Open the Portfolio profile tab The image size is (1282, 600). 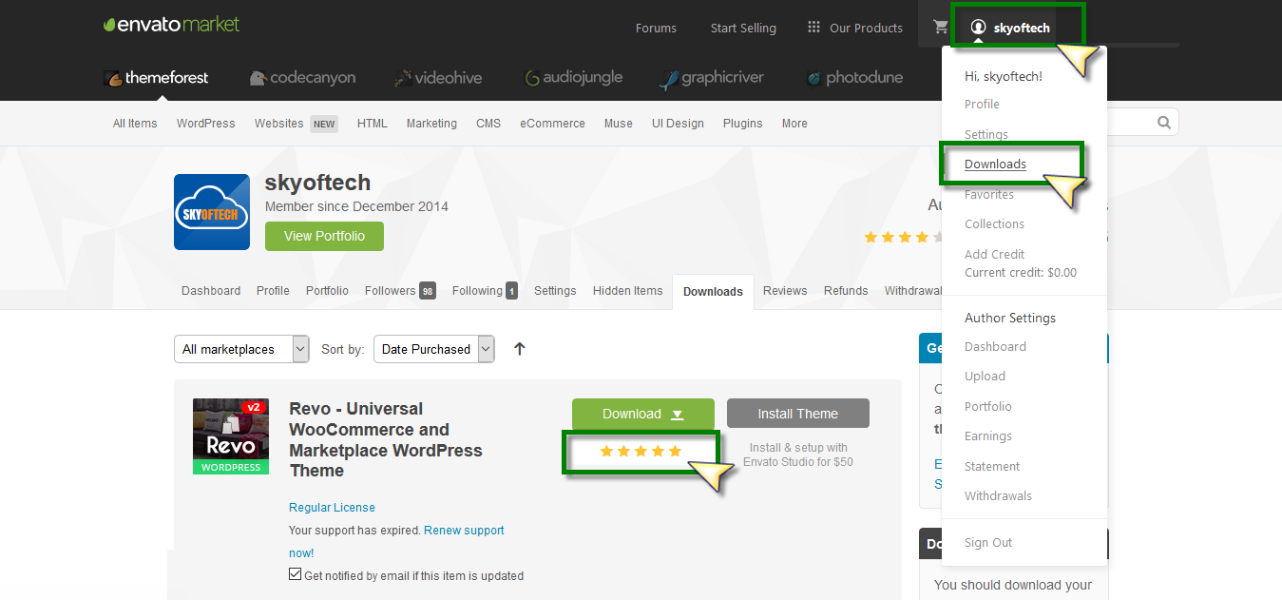point(327,291)
